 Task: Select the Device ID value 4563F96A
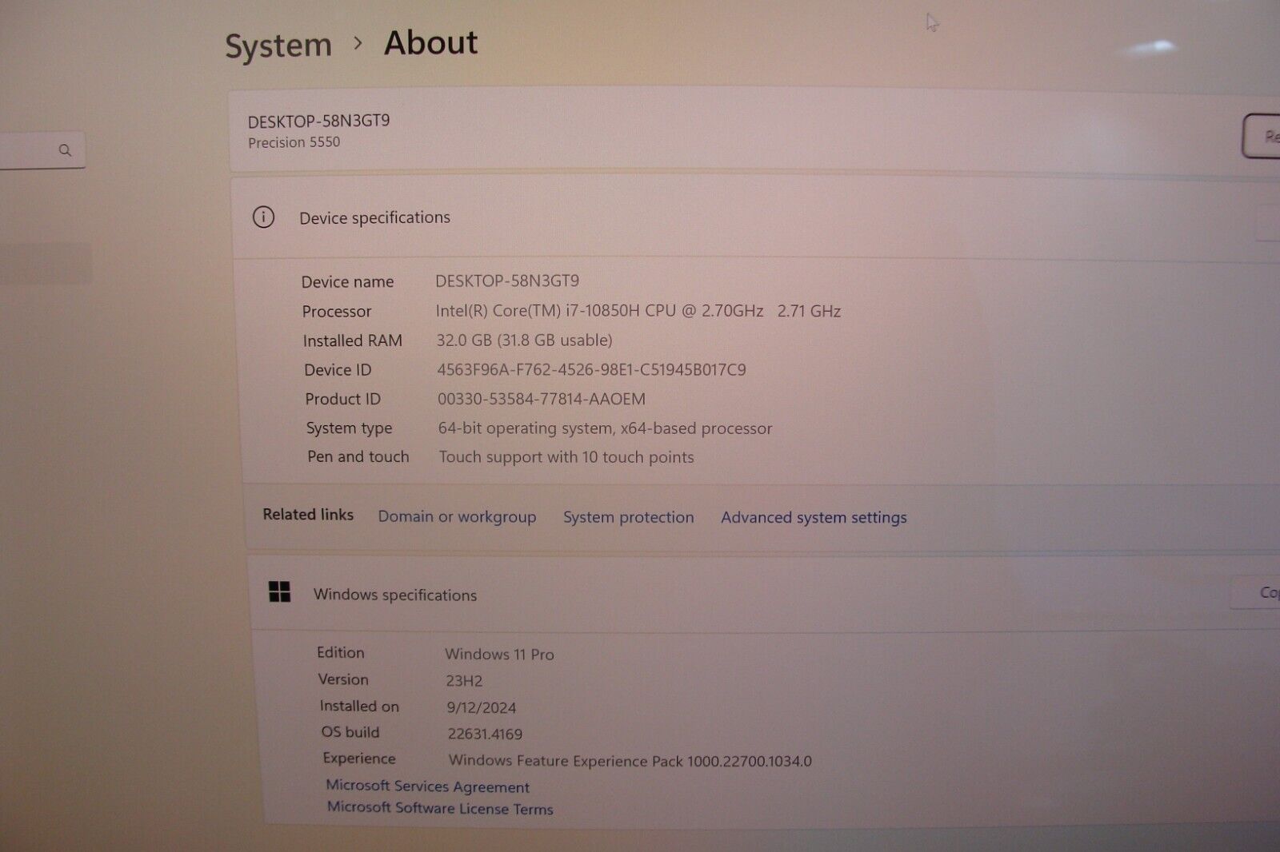click(x=591, y=369)
